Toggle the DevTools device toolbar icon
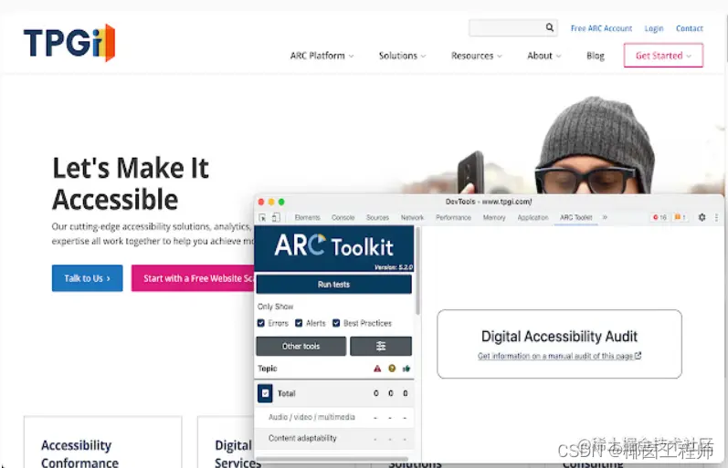 coord(276,217)
